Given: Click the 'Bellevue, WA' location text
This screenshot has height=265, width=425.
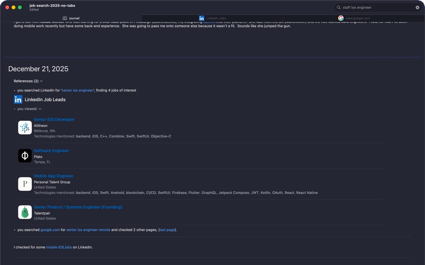Looking at the screenshot, I should click(x=44, y=131).
